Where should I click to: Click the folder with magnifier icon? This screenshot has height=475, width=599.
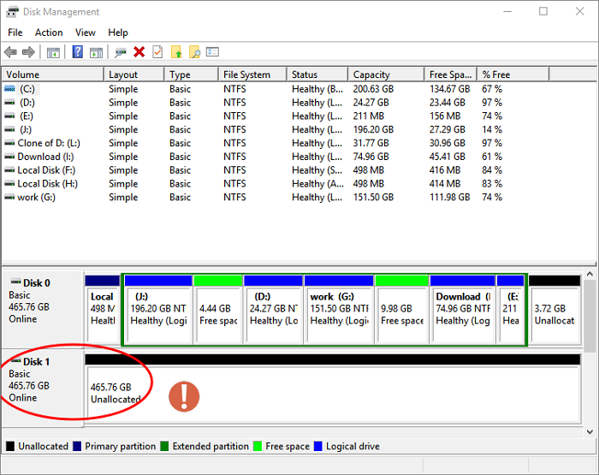click(x=195, y=52)
